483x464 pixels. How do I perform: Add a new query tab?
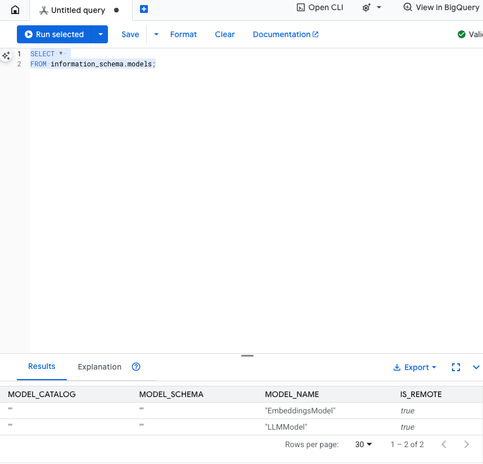coord(144,10)
